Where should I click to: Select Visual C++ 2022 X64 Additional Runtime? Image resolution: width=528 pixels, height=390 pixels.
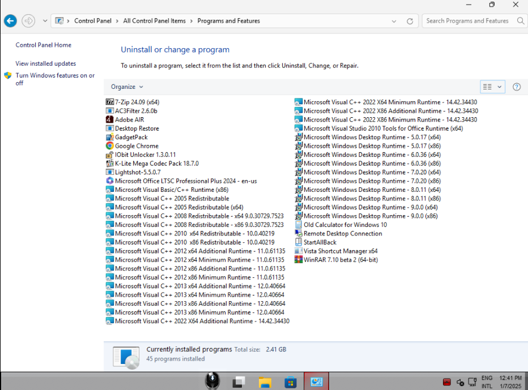[x=198, y=321]
